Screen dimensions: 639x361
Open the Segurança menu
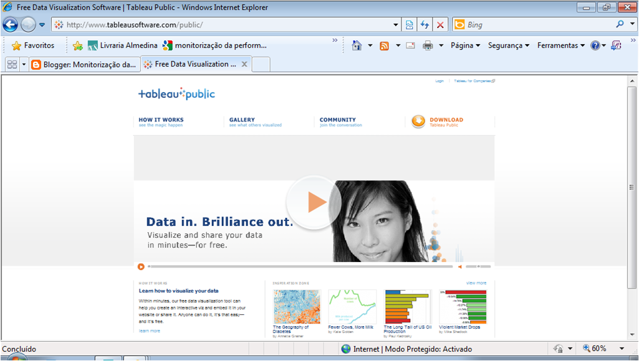click(x=509, y=45)
